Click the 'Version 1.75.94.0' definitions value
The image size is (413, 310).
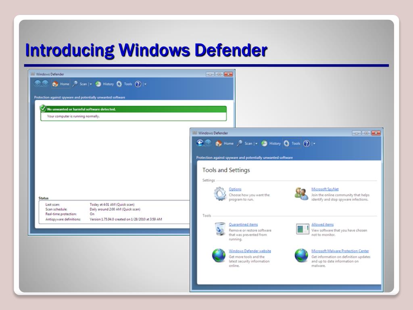coord(126,219)
